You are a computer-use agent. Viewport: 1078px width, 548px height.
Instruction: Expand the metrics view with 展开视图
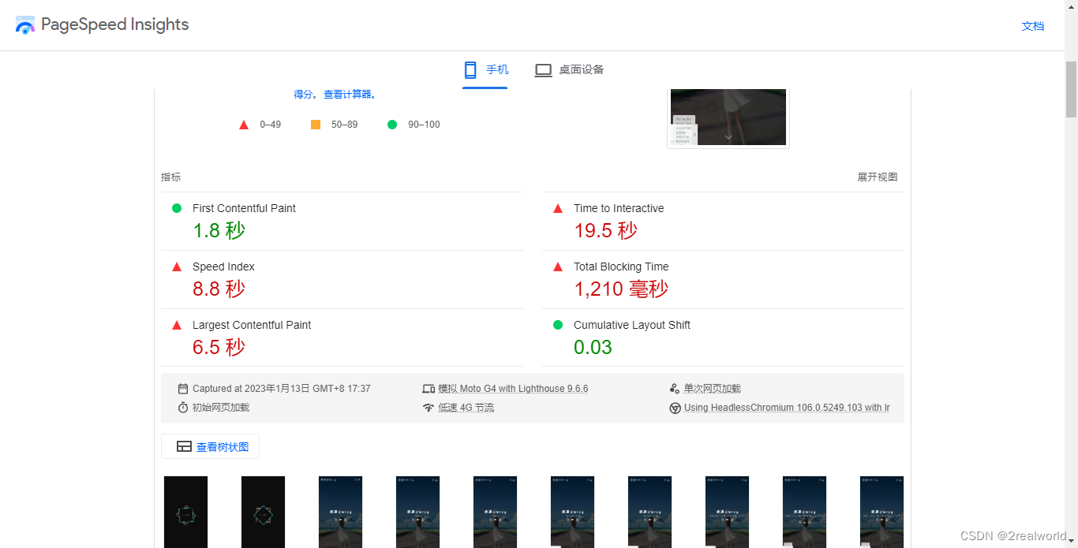tap(878, 177)
